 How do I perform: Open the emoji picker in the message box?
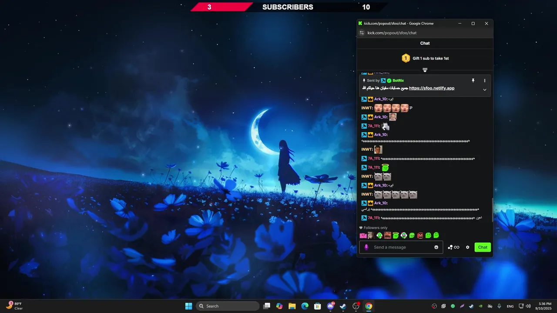pos(436,247)
